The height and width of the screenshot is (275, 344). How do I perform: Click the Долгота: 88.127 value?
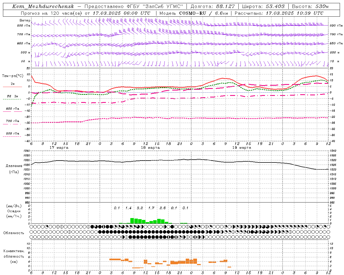(213, 6)
